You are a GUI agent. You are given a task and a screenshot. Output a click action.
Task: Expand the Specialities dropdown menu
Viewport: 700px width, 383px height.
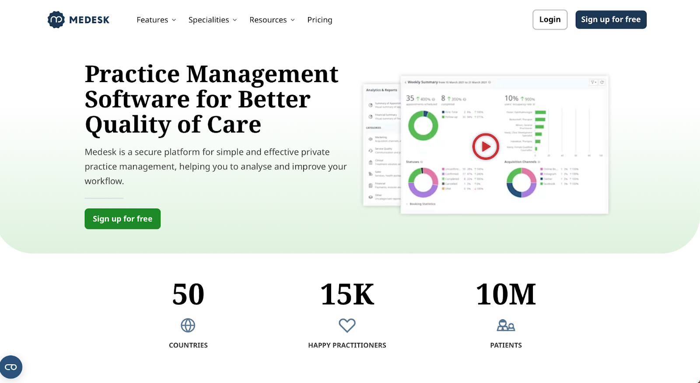213,20
